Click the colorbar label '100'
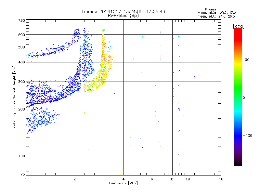The width and height of the screenshot is (260, 195). tap(246, 60)
